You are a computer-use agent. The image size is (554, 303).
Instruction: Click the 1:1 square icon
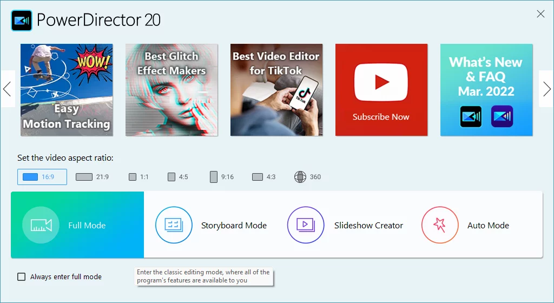[133, 177]
